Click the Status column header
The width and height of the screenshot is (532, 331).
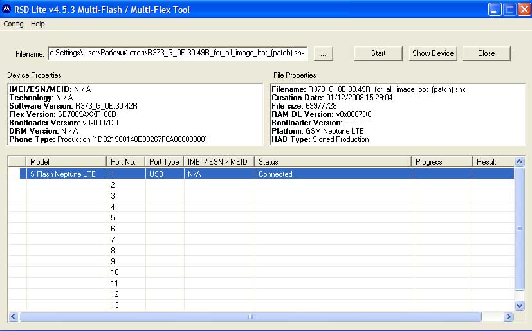click(x=333, y=162)
